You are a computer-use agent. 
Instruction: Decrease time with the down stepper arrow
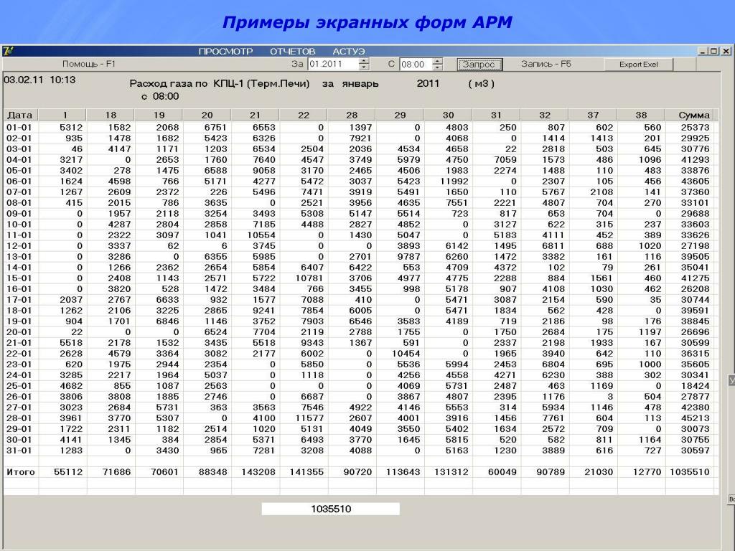coord(437,67)
